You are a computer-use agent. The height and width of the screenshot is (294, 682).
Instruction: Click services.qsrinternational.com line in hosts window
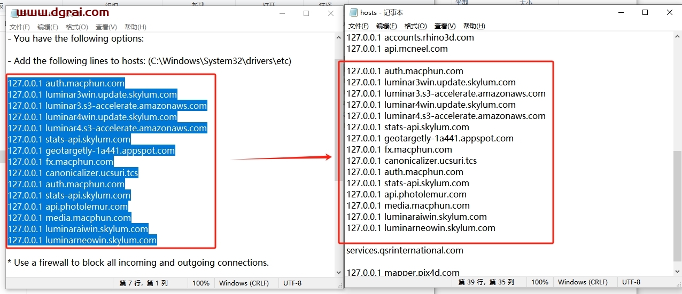pos(405,250)
